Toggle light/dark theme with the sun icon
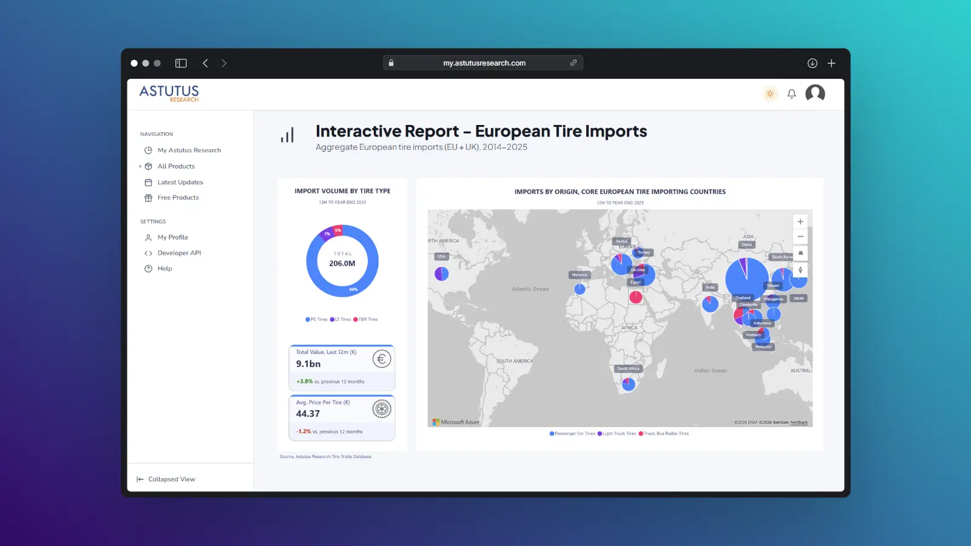Image resolution: width=971 pixels, height=546 pixels. coord(770,93)
